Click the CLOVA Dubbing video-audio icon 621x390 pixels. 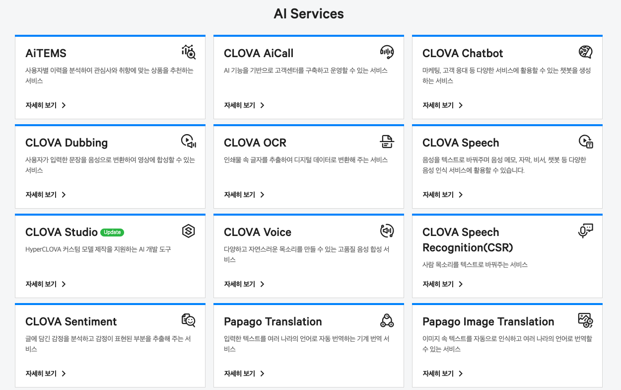[x=188, y=141]
